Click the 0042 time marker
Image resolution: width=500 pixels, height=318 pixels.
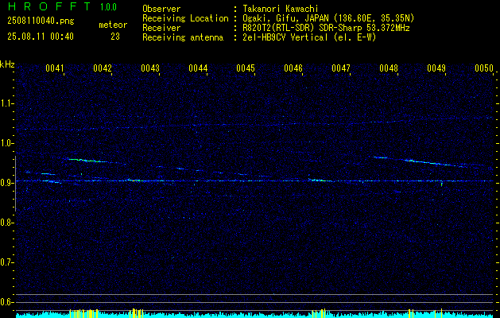tap(103, 68)
